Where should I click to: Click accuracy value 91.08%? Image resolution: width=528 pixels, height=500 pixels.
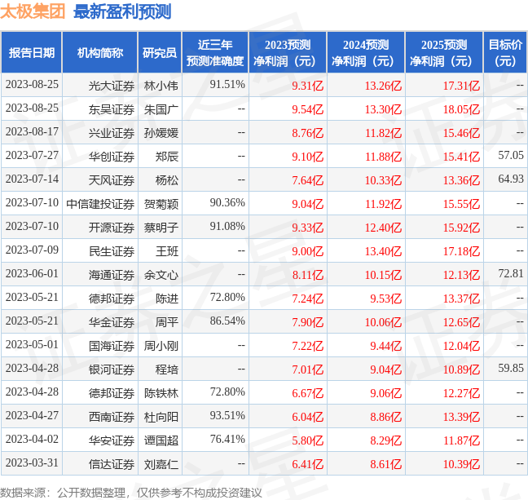point(227,226)
